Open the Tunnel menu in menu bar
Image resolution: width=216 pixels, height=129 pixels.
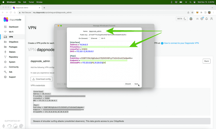pyautogui.click(x=31, y=2)
